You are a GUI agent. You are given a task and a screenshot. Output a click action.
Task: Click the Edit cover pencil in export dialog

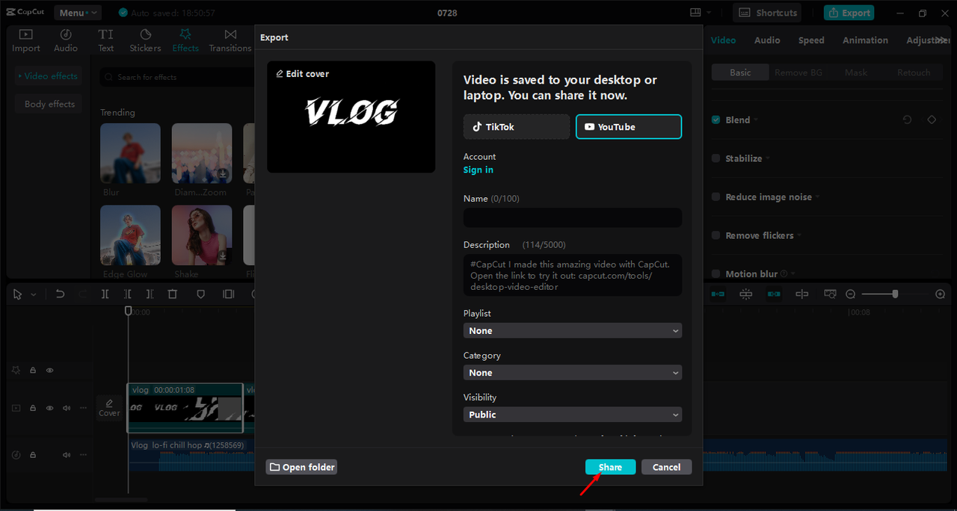[302, 74]
